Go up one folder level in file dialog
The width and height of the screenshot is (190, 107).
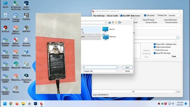(113, 23)
